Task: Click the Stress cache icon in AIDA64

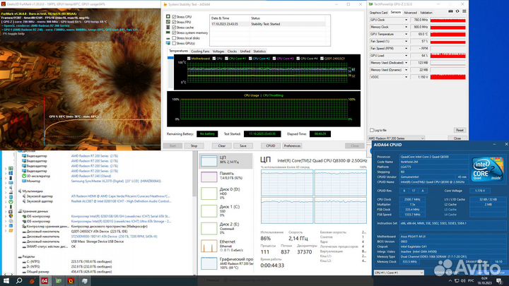Action: (168, 28)
